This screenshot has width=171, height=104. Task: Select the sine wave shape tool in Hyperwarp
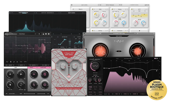7,62
